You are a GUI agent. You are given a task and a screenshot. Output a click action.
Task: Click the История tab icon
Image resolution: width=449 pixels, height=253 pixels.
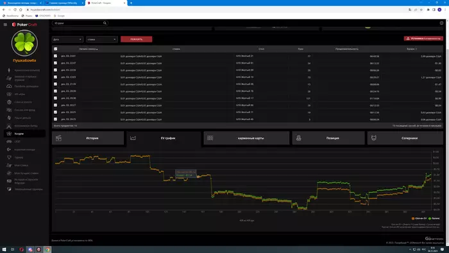point(59,138)
